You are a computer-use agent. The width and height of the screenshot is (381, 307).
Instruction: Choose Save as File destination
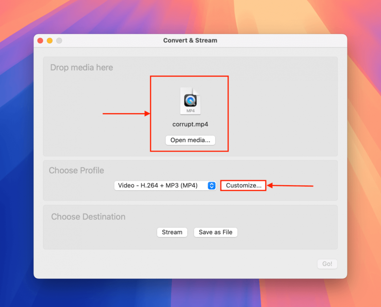(x=215, y=232)
